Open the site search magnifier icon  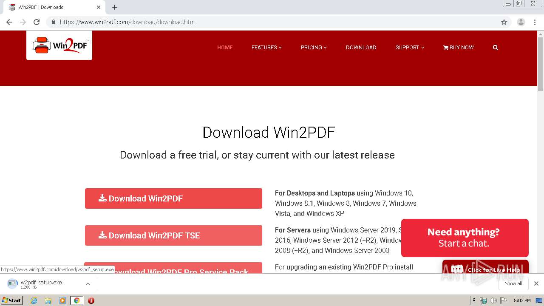(496, 48)
